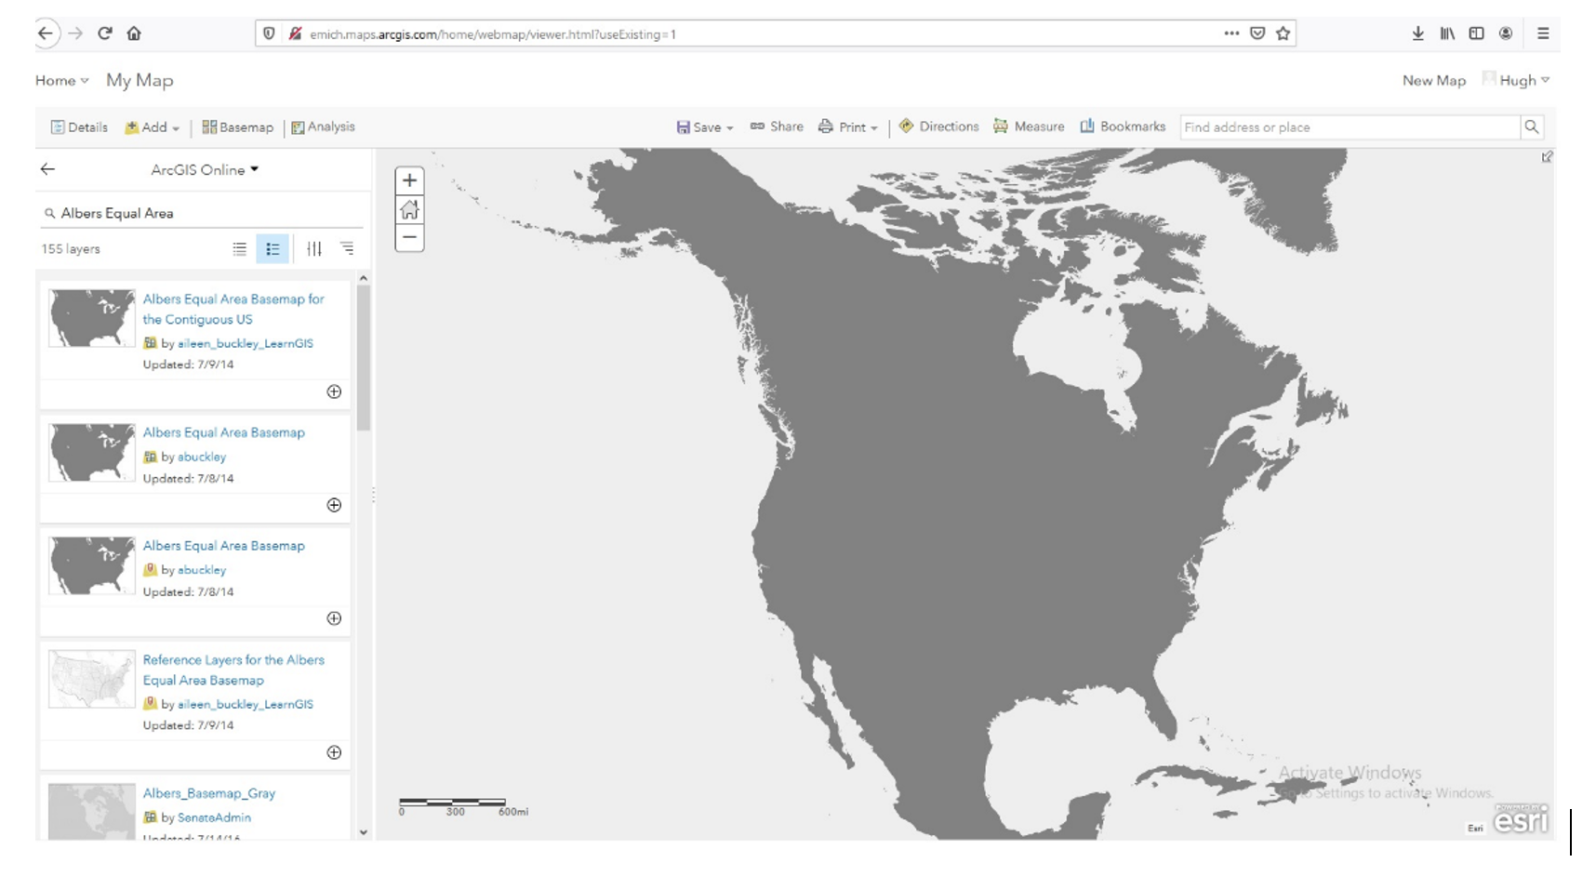Viewport: 1596px width, 889px height.
Task: Open the Basemap gallery
Action: coord(238,127)
